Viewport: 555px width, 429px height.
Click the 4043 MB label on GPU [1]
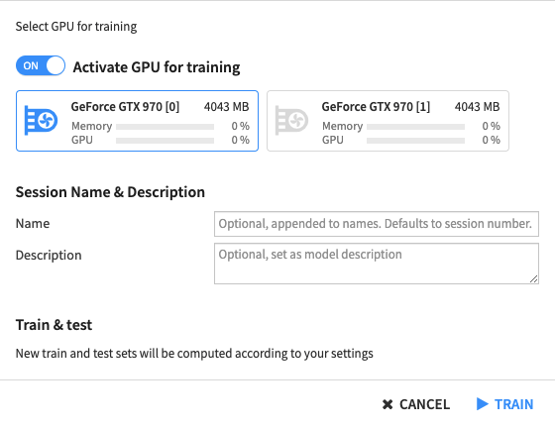(x=477, y=107)
